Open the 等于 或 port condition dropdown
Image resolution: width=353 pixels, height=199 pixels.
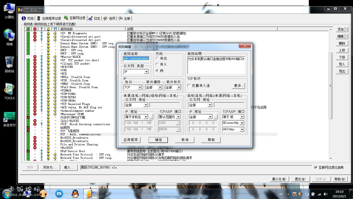pyautogui.click(x=242, y=117)
